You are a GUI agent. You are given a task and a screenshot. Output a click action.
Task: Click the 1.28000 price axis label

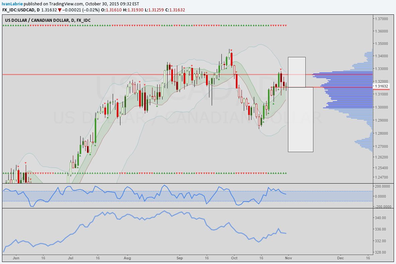coord(381,133)
